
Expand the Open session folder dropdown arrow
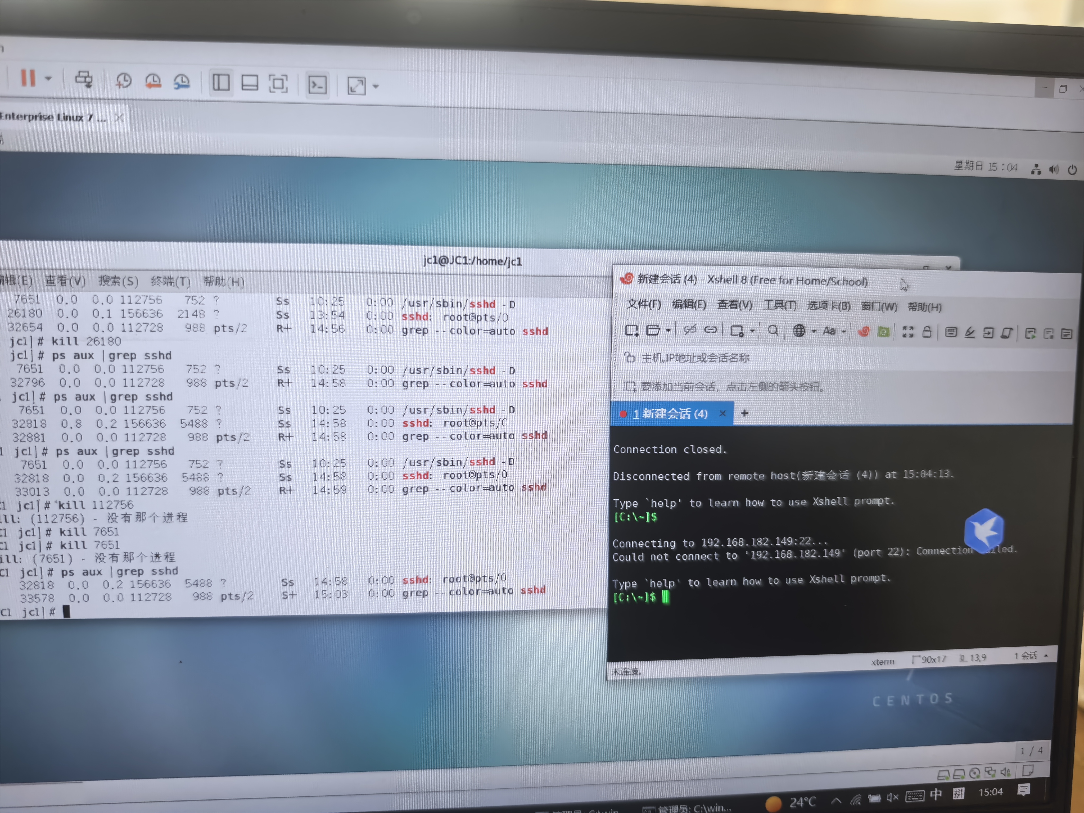point(668,331)
